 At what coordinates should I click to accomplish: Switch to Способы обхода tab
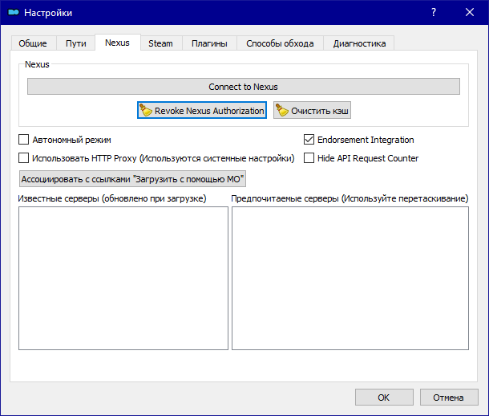pyautogui.click(x=280, y=43)
